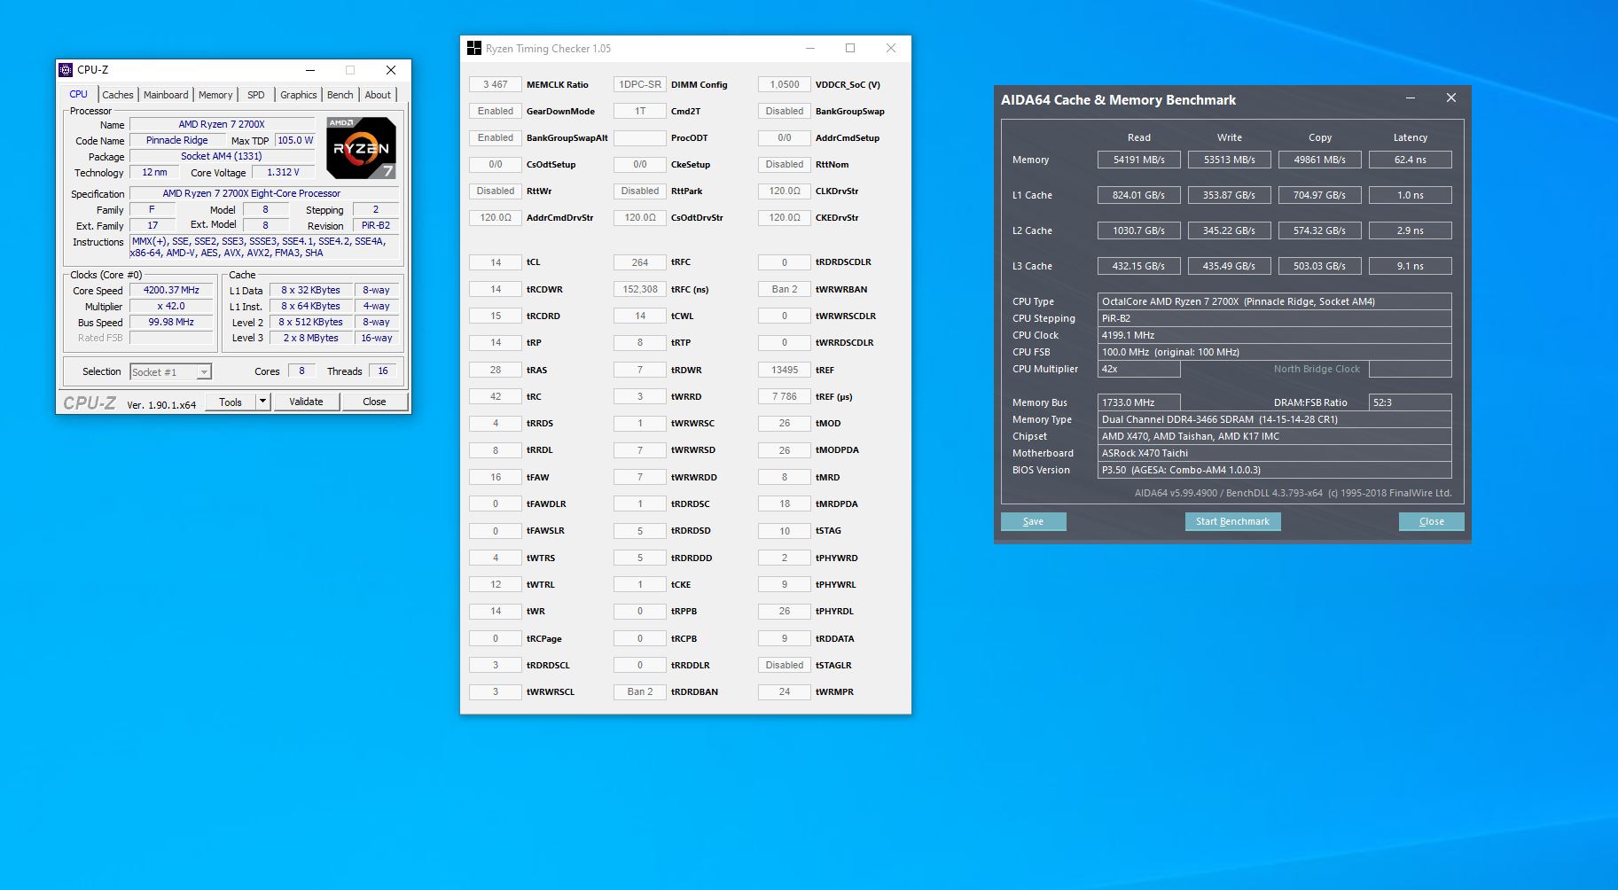Click the tWRWRBAN Ban 2 field

[785, 290]
